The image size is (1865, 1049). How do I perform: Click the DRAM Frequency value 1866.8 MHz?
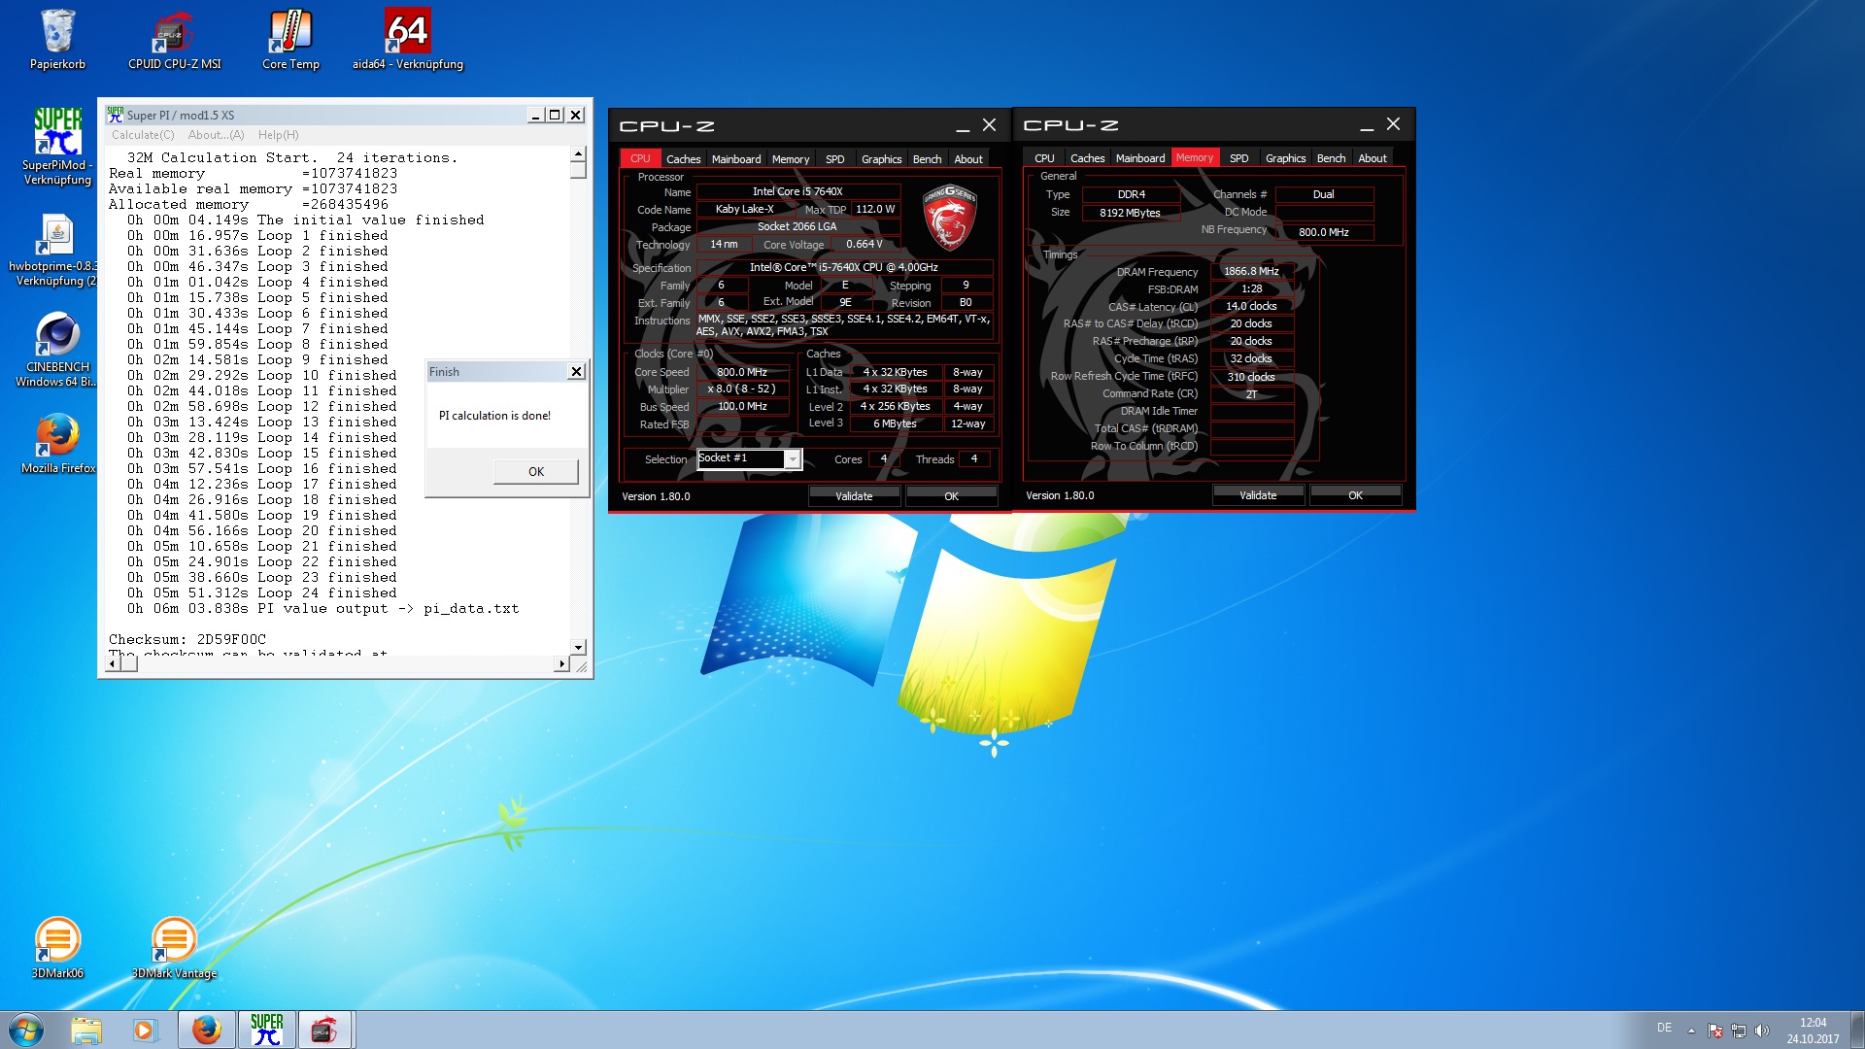(x=1251, y=271)
